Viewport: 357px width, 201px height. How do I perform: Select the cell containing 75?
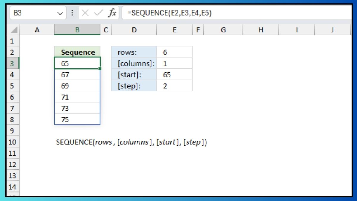click(x=77, y=119)
